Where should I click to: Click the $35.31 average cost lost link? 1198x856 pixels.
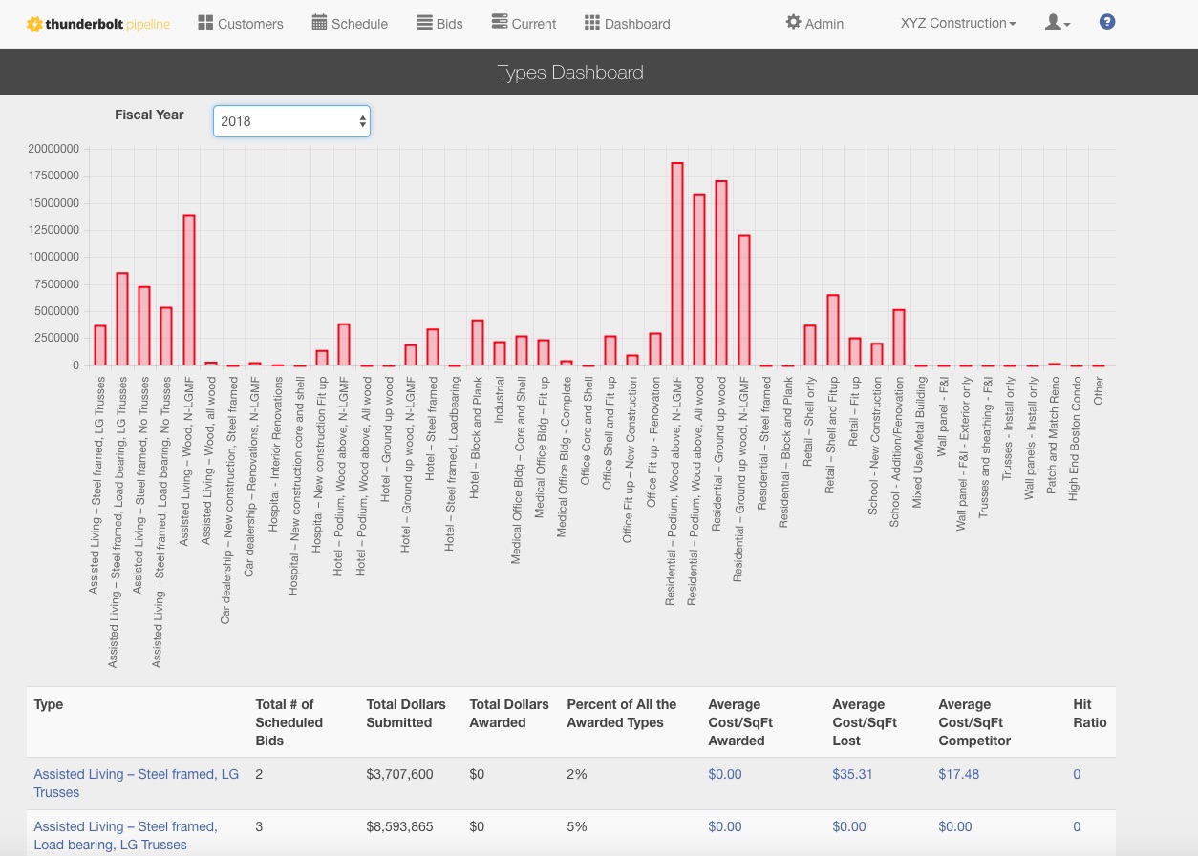click(852, 774)
